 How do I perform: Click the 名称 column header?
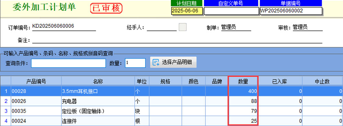[x=98, y=82]
